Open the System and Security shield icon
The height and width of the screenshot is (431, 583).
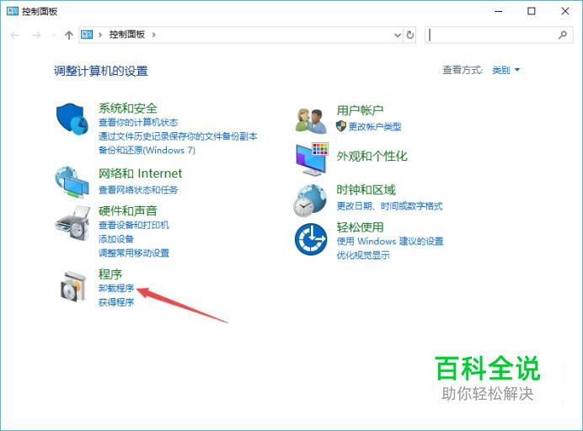(x=72, y=119)
